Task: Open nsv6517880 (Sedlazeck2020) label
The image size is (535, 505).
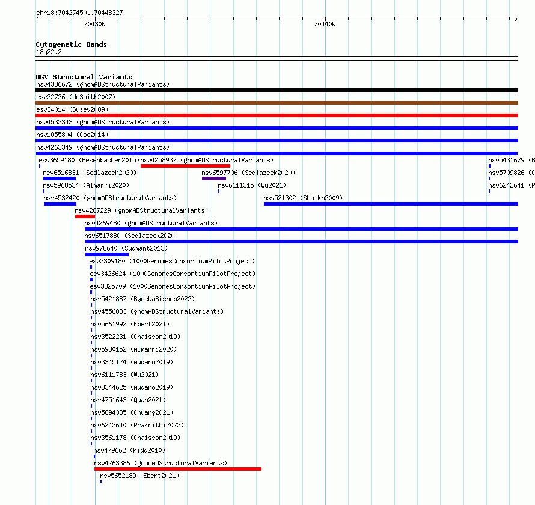Action: pos(132,236)
